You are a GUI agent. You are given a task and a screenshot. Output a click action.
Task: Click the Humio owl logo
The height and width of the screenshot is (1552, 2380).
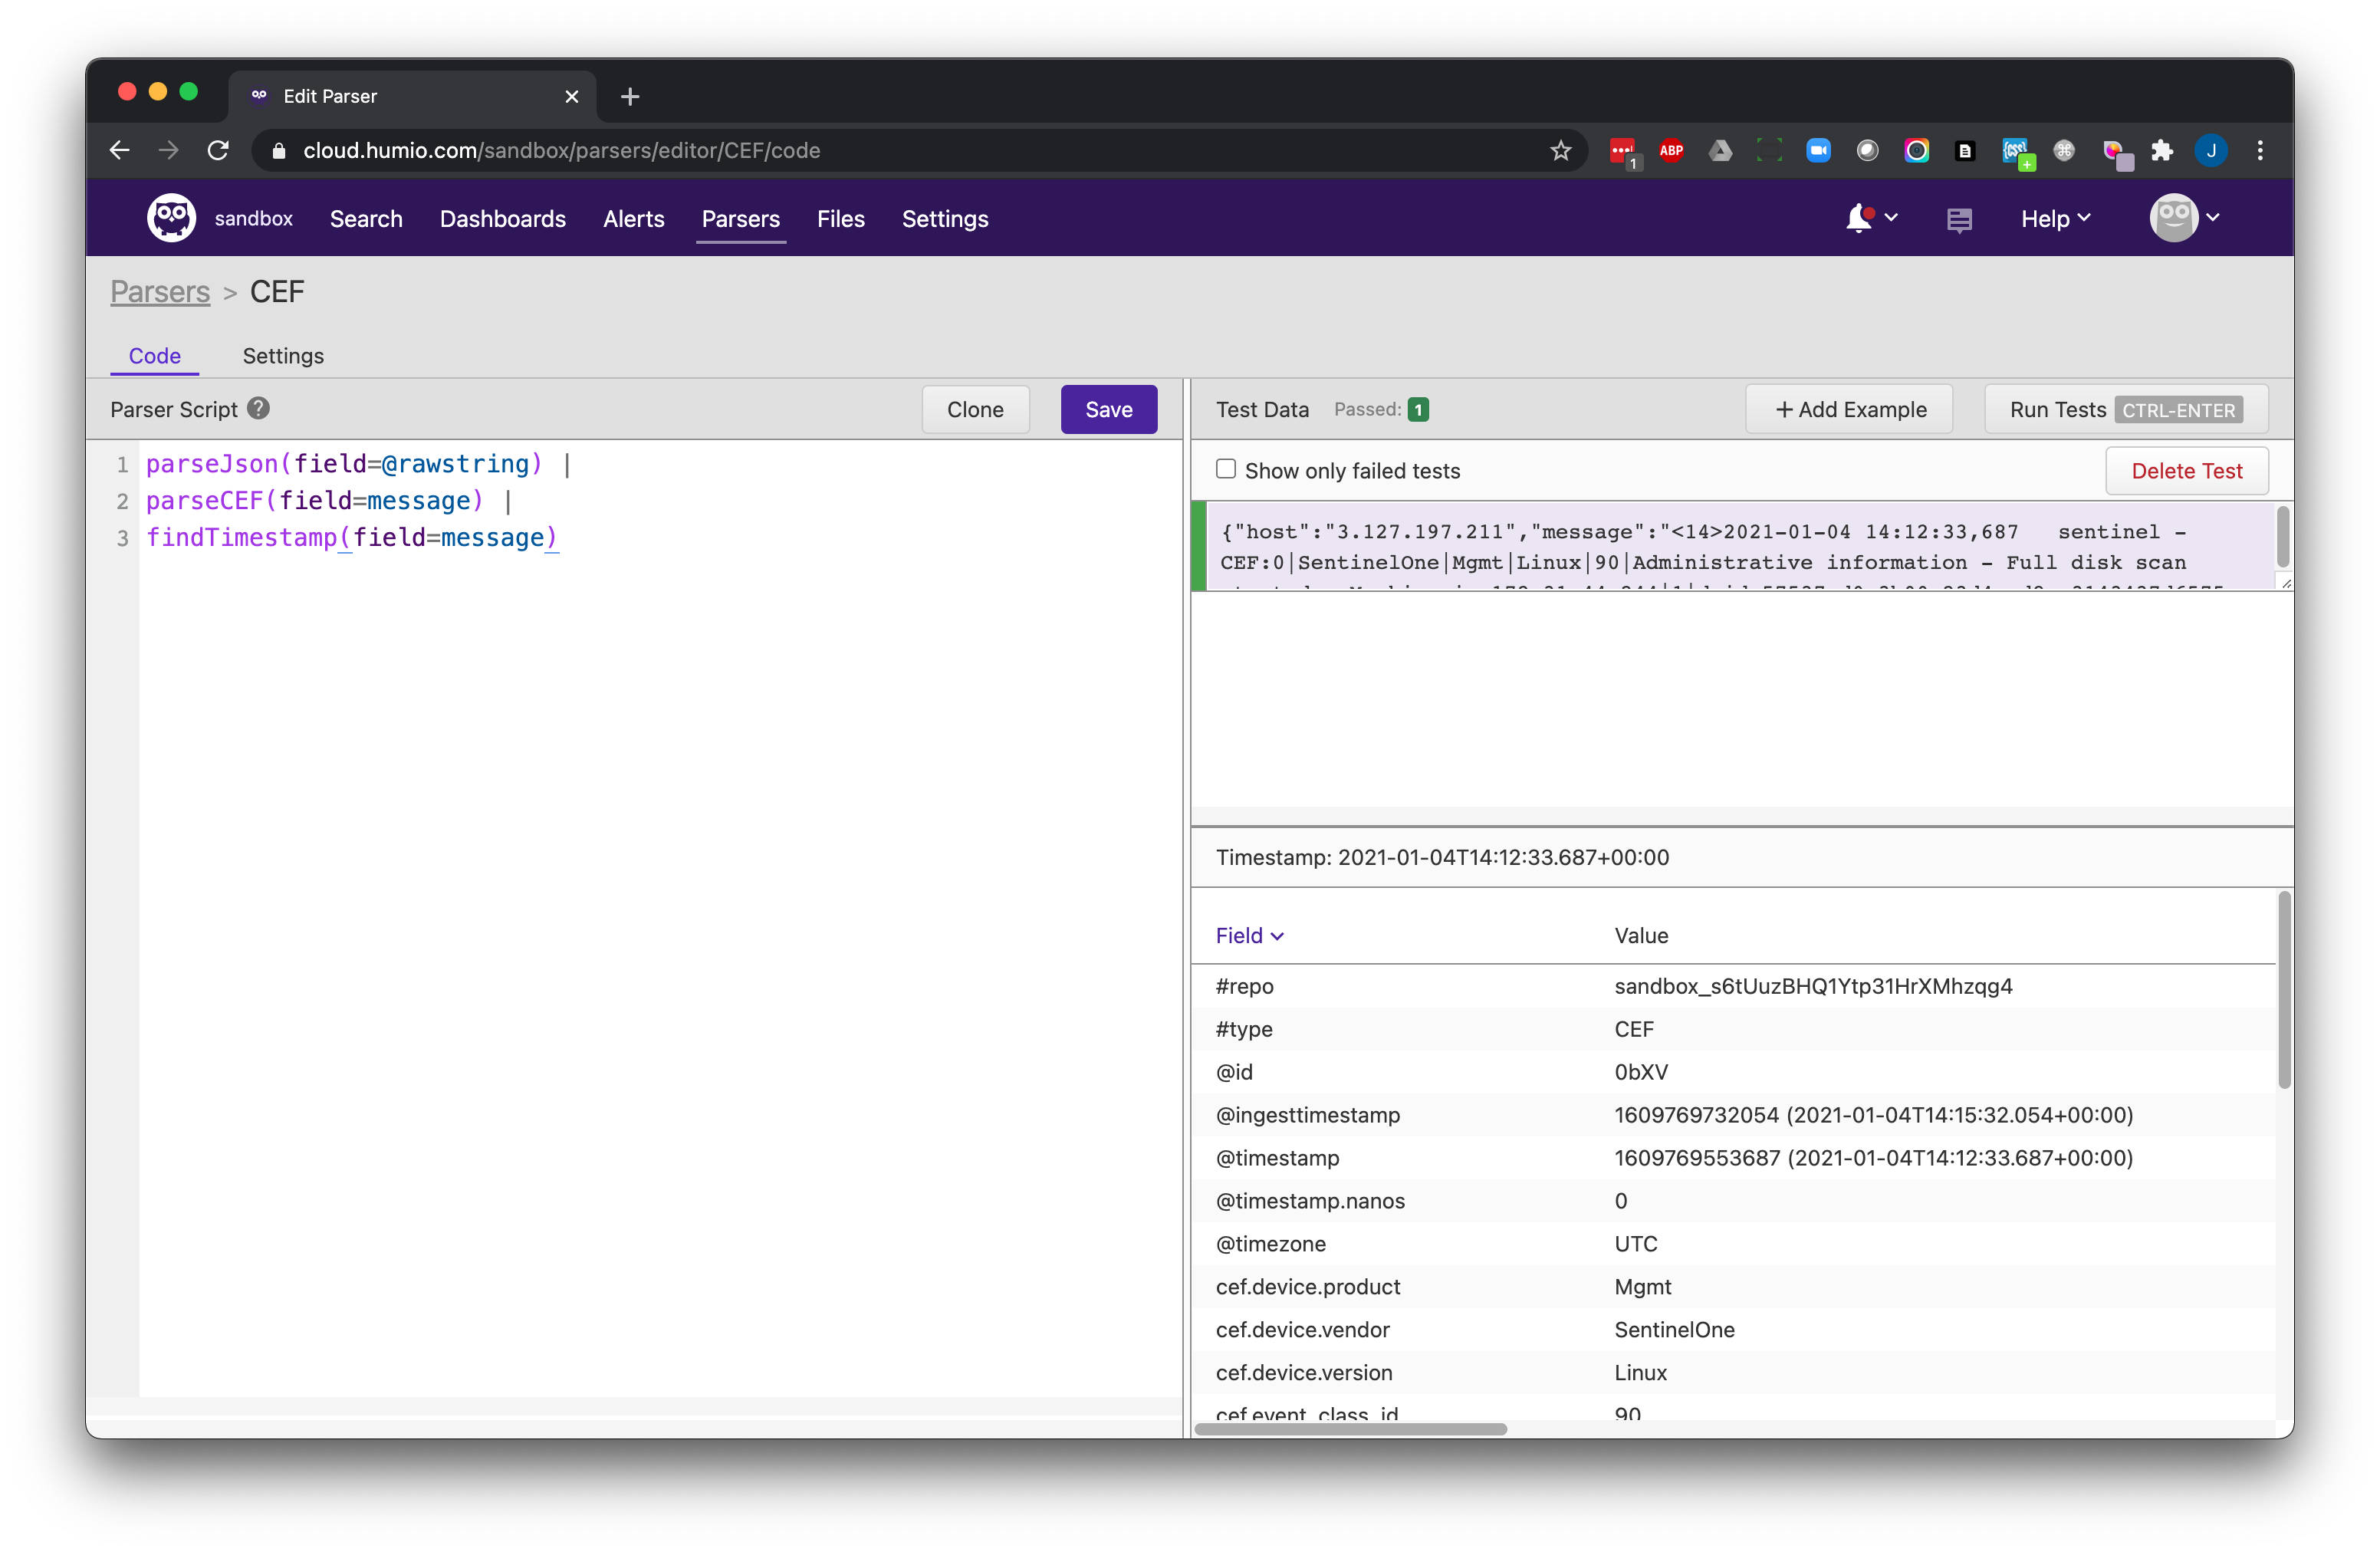point(171,218)
